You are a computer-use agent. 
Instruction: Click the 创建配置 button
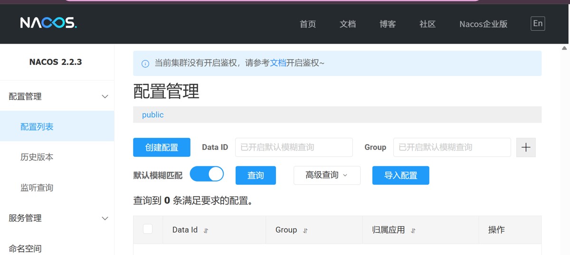[x=161, y=147]
